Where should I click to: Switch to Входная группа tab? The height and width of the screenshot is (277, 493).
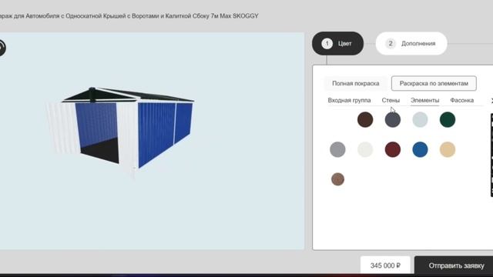click(349, 101)
